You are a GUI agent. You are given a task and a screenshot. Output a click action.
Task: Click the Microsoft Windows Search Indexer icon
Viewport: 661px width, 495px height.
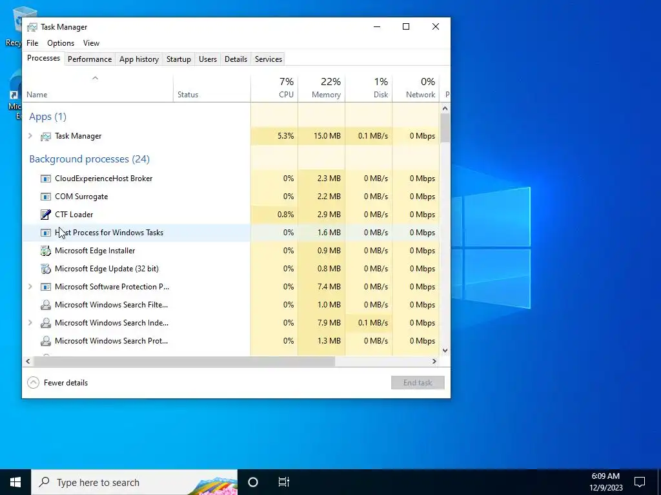point(46,324)
